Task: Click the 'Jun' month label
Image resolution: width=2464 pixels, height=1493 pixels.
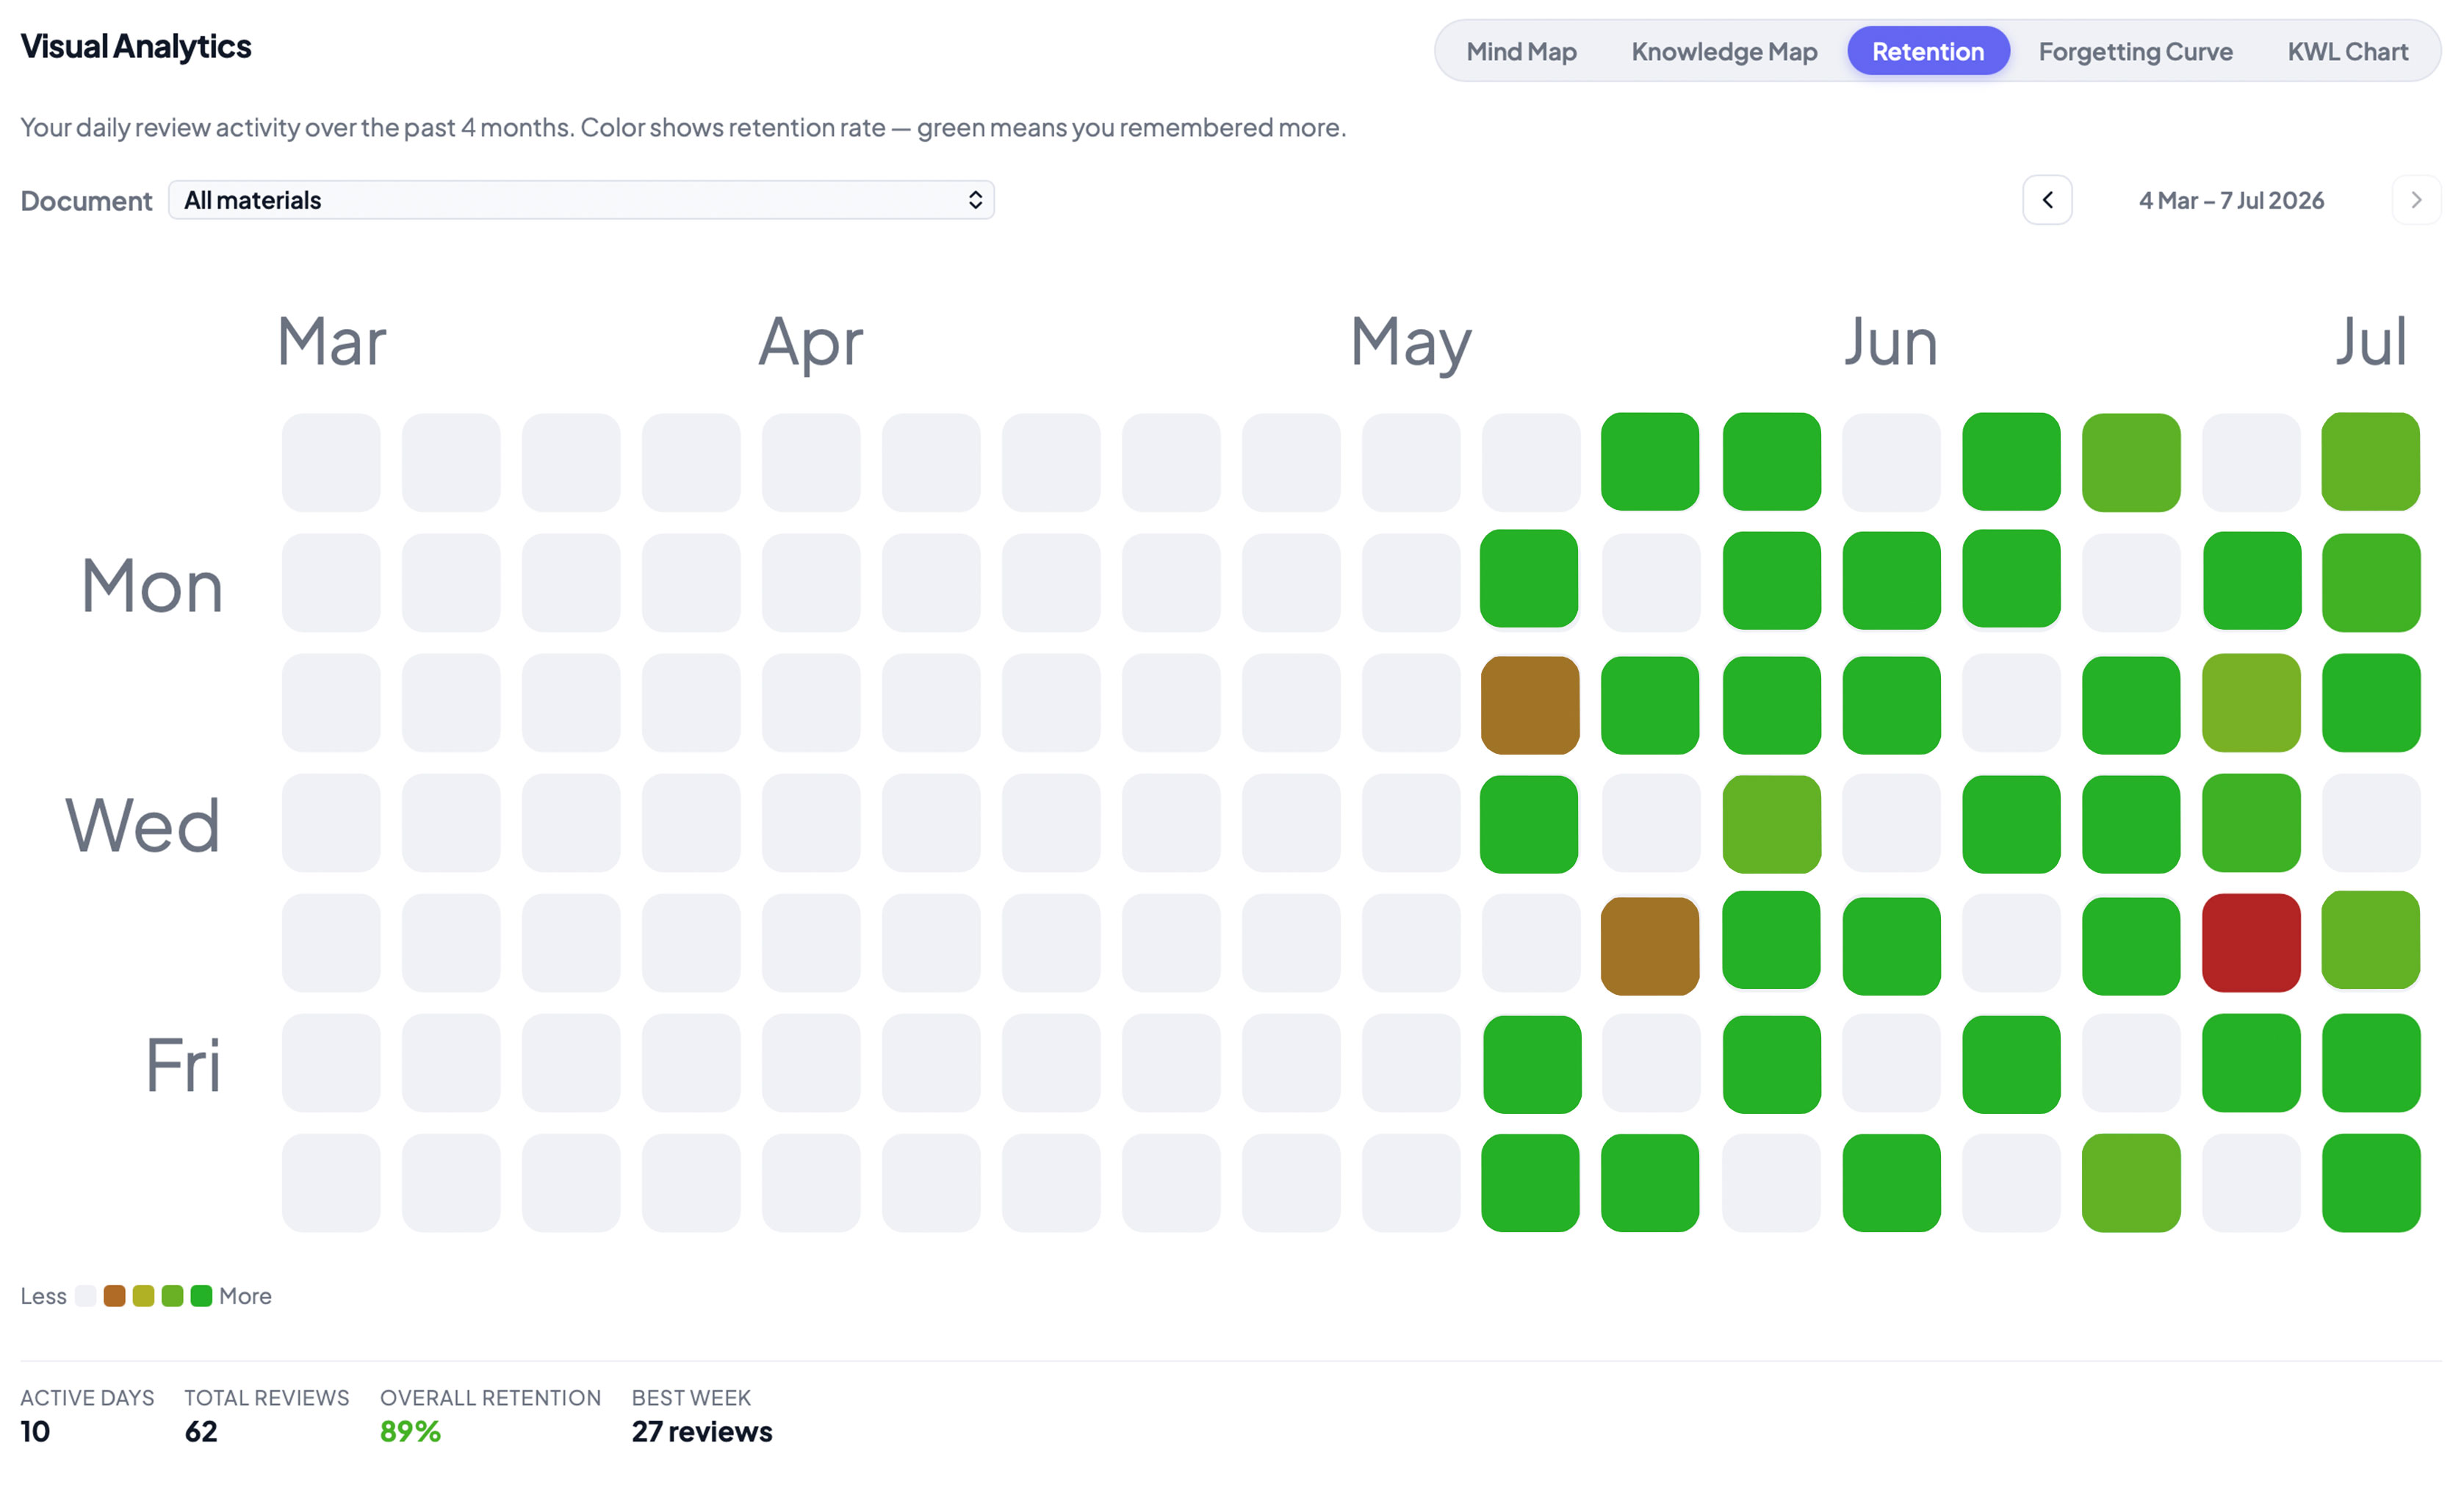Action: [1891, 342]
